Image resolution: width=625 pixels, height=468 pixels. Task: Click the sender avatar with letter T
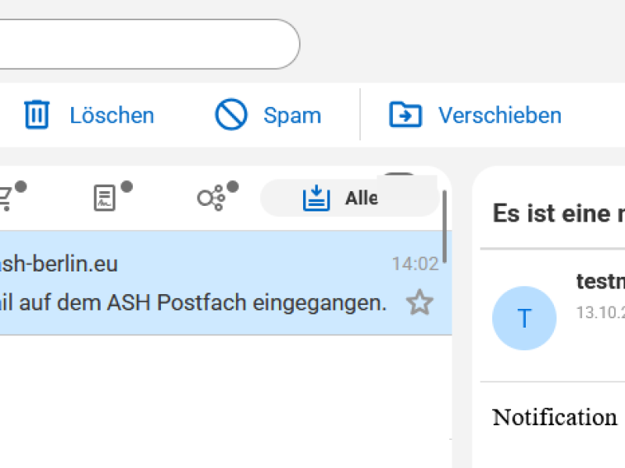tap(524, 318)
